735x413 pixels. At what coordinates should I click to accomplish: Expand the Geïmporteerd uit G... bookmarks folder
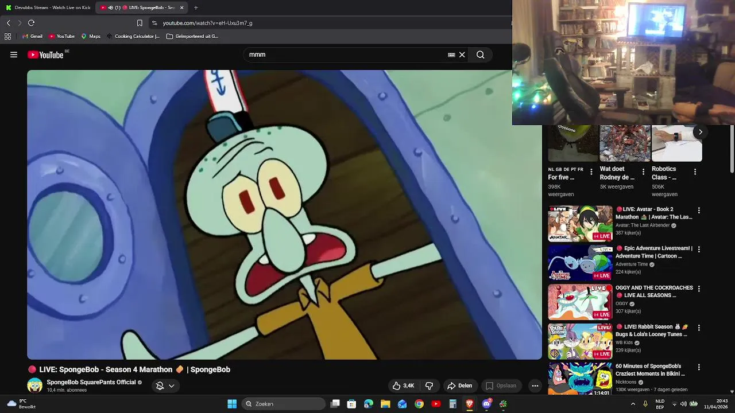(192, 36)
